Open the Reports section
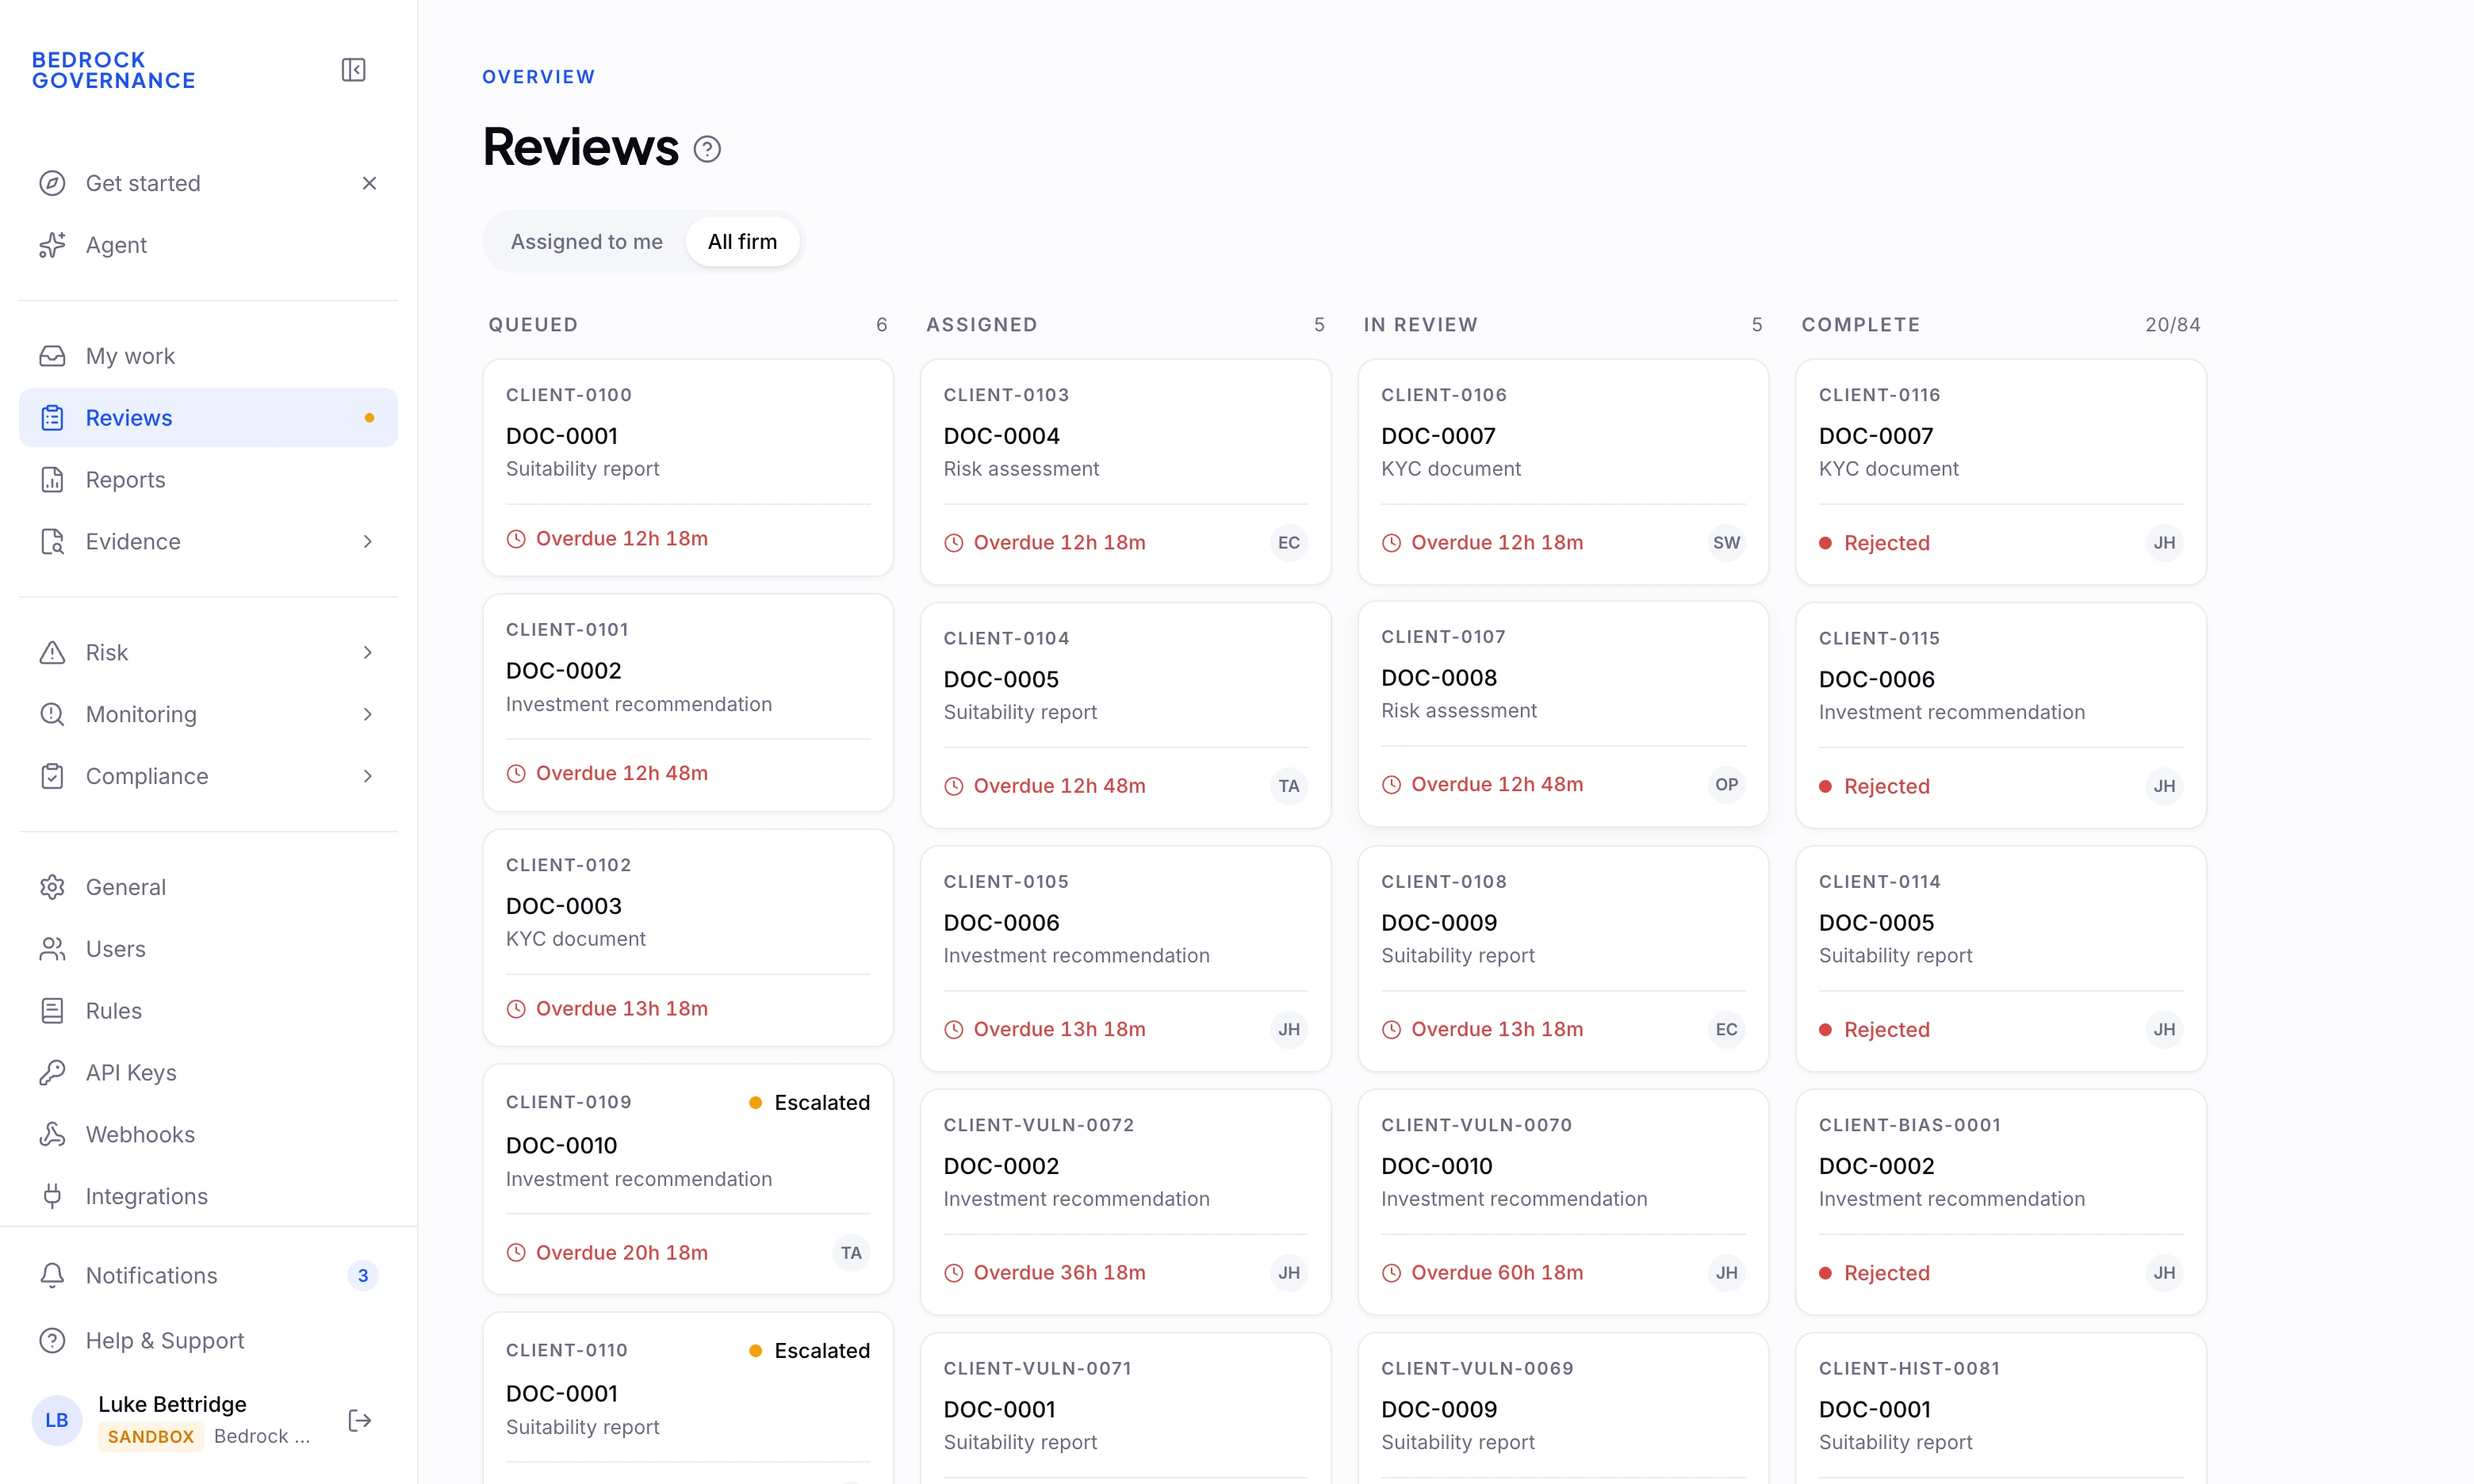 (208, 480)
